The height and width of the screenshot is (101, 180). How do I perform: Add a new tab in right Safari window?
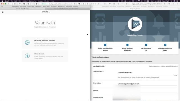point(179,9)
